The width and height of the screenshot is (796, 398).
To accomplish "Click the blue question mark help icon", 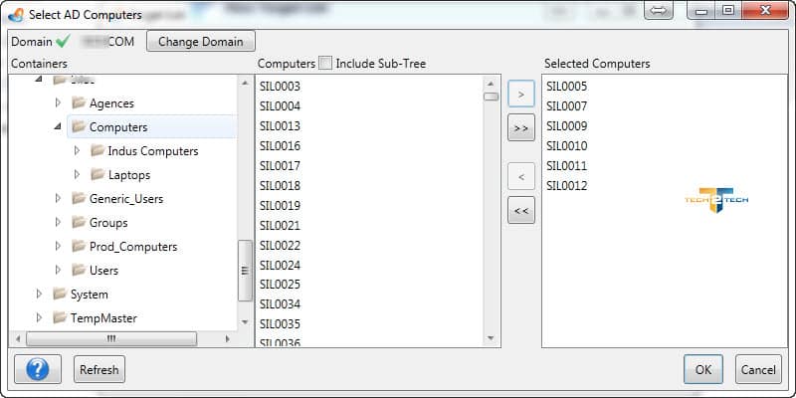I will [38, 369].
